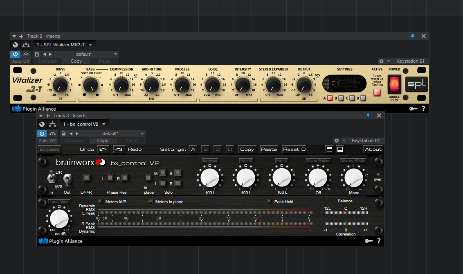Click the Undo arrow button in bx_control
This screenshot has height=274, width=463.
tap(103, 149)
